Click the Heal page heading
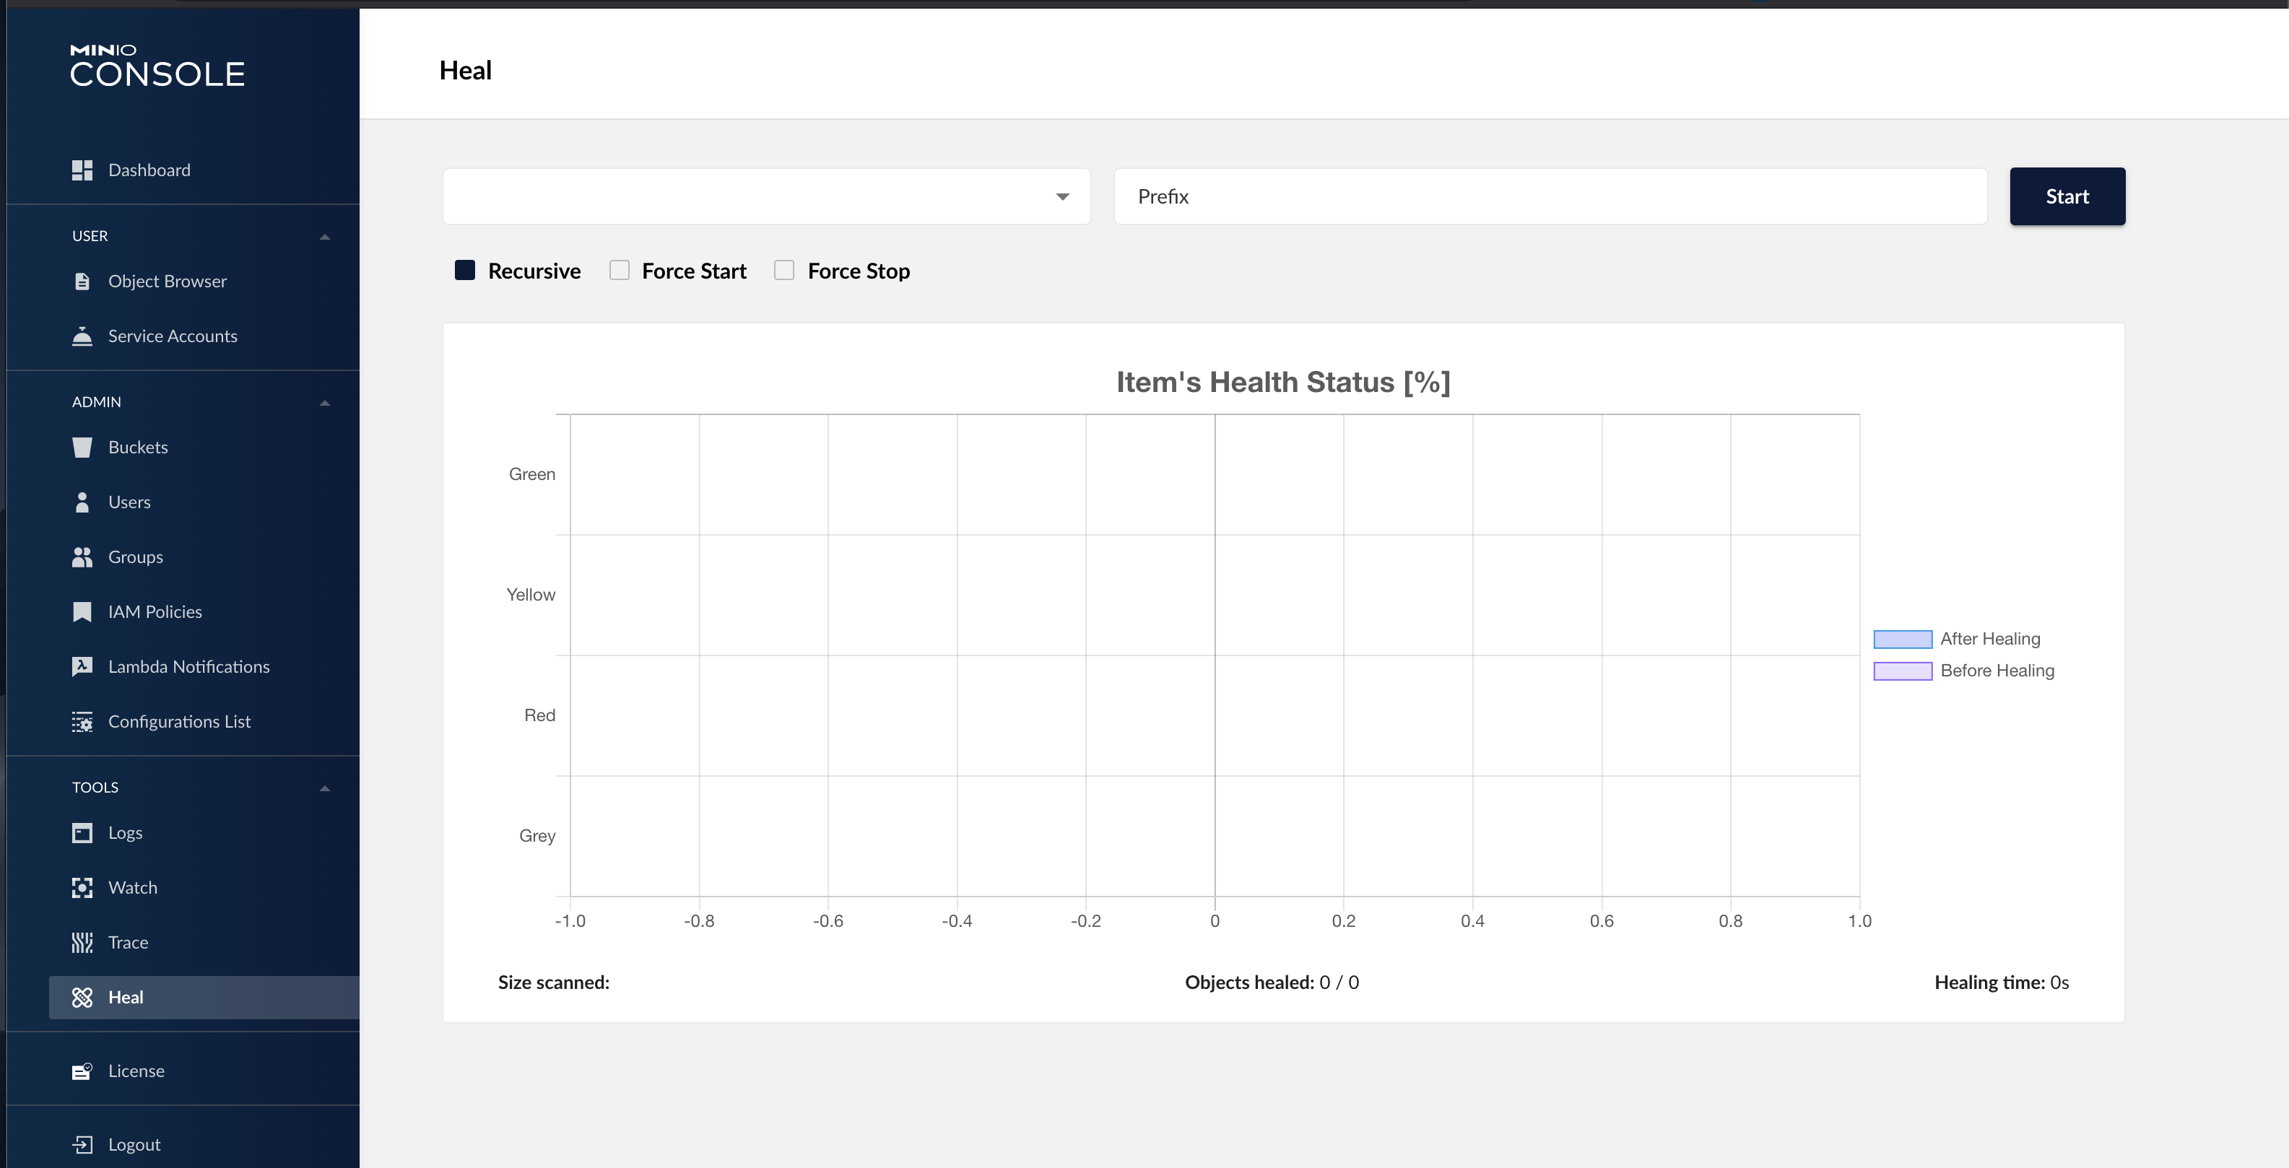Image resolution: width=2289 pixels, height=1168 pixels. [x=466, y=70]
